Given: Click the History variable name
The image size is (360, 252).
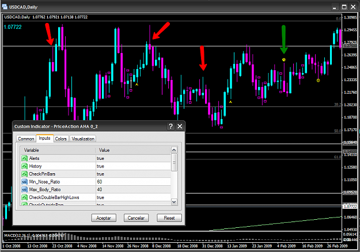Looking at the screenshot, I should [35, 166].
